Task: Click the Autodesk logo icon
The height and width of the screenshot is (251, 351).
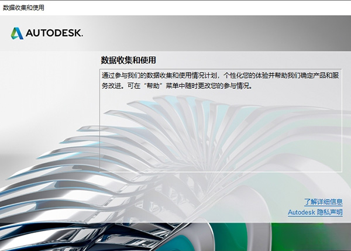Action: pos(17,33)
